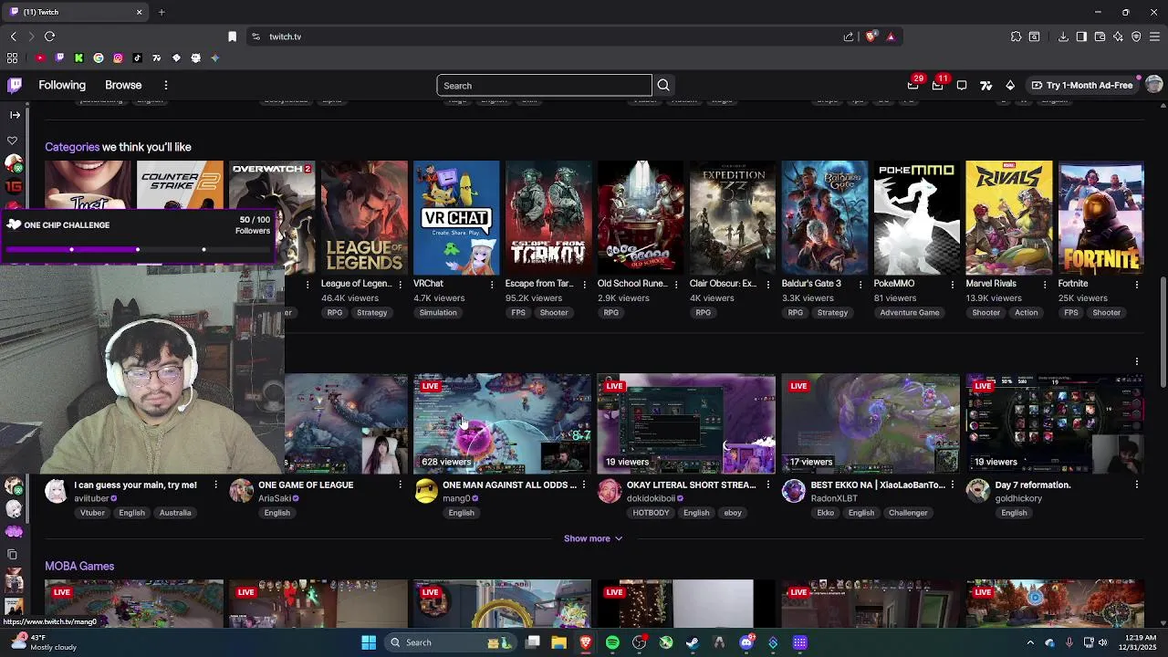This screenshot has height=657, width=1168.
Task: Open the user profile avatar menu
Action: pos(1153,85)
